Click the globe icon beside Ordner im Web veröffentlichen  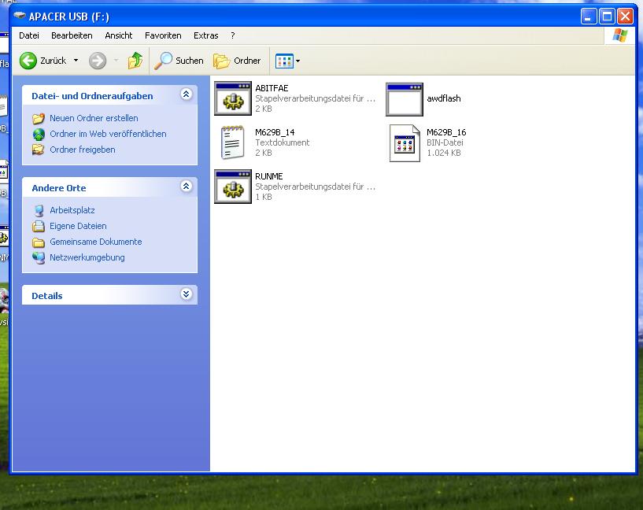click(x=39, y=134)
